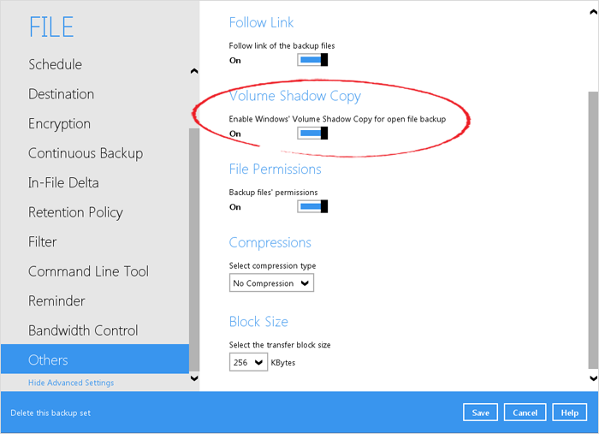Viewport: 599px width, 434px height.
Task: Click Delete this backup set
Action: [x=50, y=413]
